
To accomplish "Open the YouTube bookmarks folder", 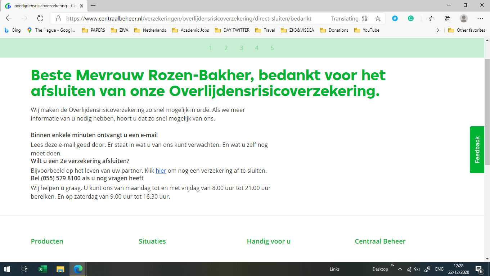I will (x=367, y=30).
